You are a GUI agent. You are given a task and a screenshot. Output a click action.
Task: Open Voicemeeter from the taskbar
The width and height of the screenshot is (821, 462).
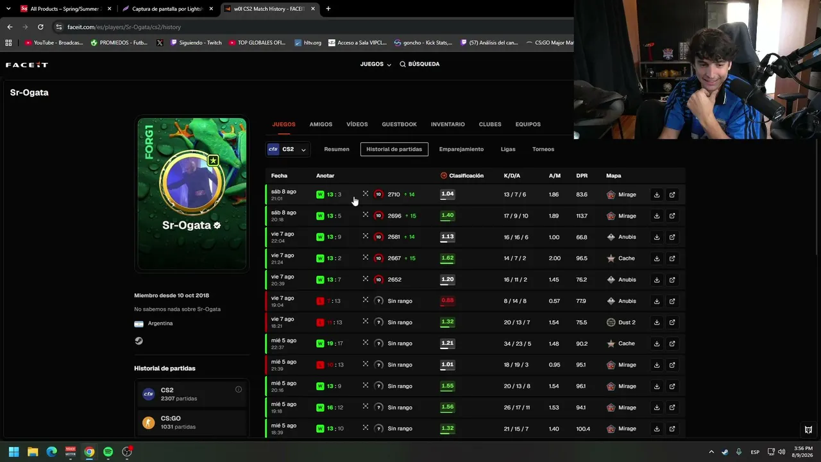point(71,452)
